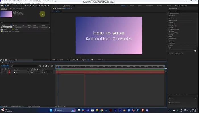199x113 pixels.
Task: Open the Effect menu
Action: 22,3
